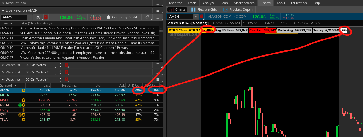363x137 pixels.
Task: Sort watchlist by Symbol column header
Action: click(13, 85)
